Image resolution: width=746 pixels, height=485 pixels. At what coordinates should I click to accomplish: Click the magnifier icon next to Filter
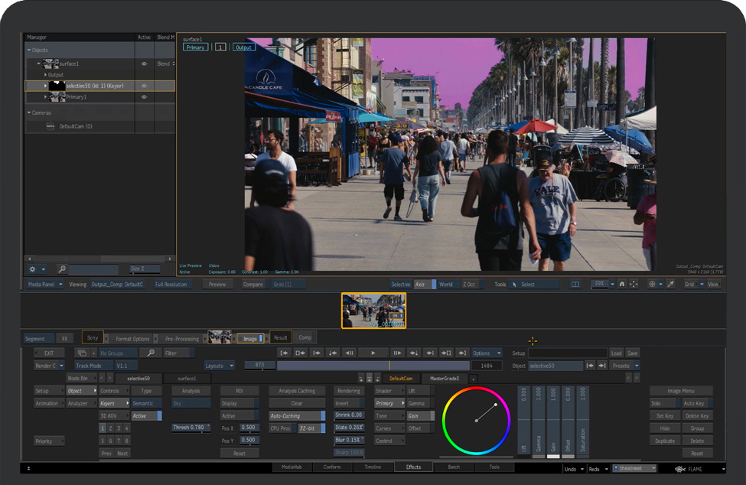point(150,353)
